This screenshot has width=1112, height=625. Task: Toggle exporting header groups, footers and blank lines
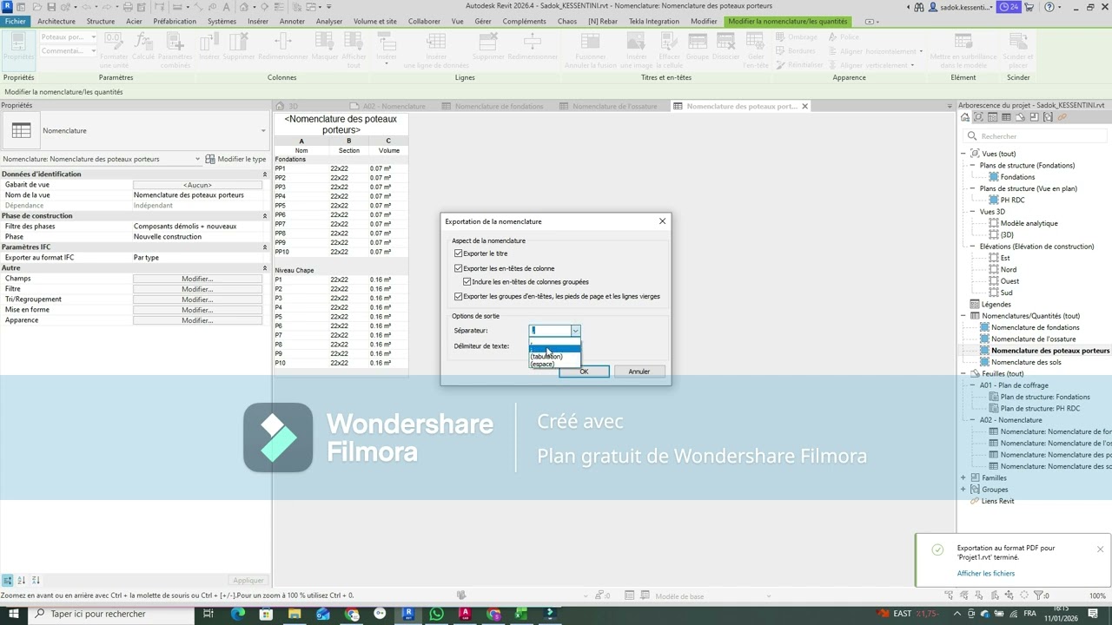pos(459,296)
